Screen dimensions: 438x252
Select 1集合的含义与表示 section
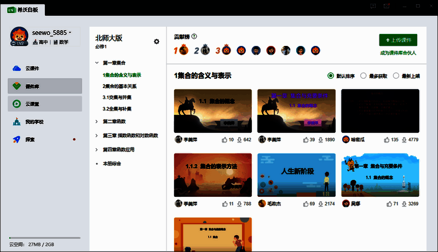coord(122,75)
